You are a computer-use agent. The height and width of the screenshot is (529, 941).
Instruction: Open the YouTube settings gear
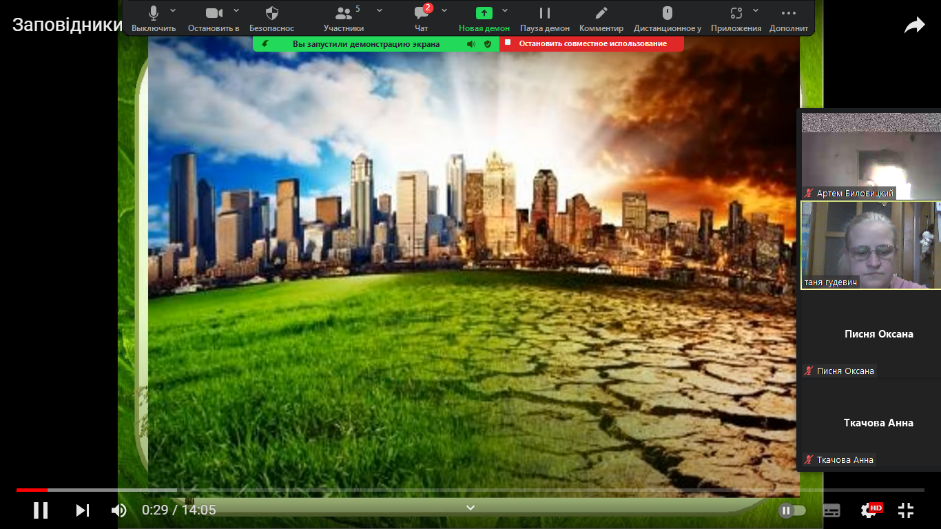pos(869,510)
